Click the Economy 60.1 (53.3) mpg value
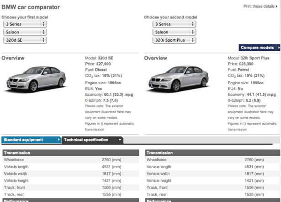The width and height of the screenshot is (281, 202). click(118, 94)
